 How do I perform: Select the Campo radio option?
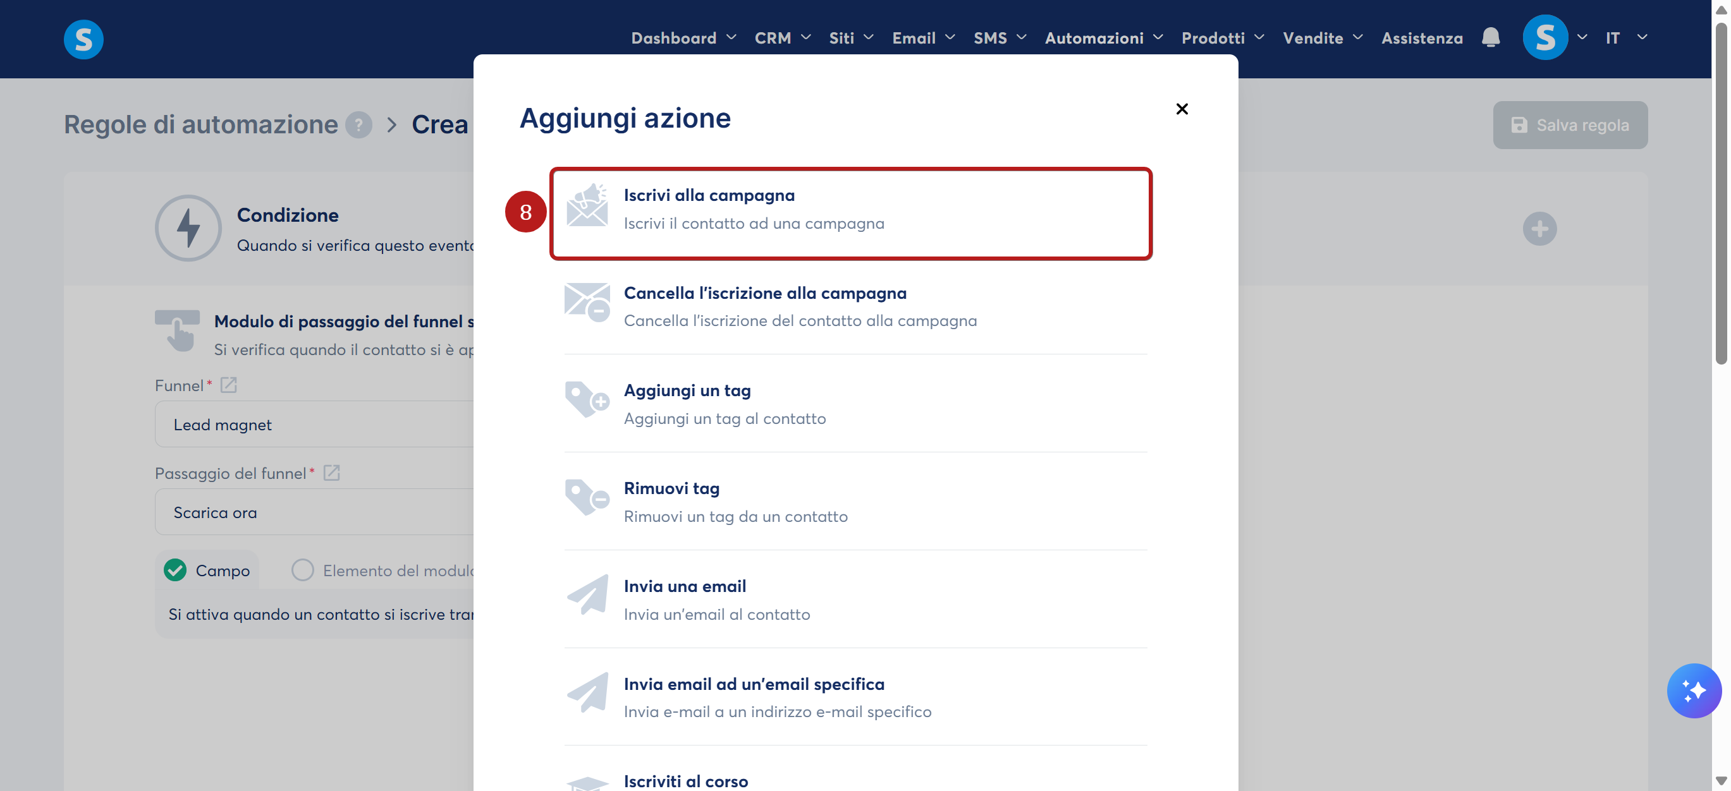[175, 570]
